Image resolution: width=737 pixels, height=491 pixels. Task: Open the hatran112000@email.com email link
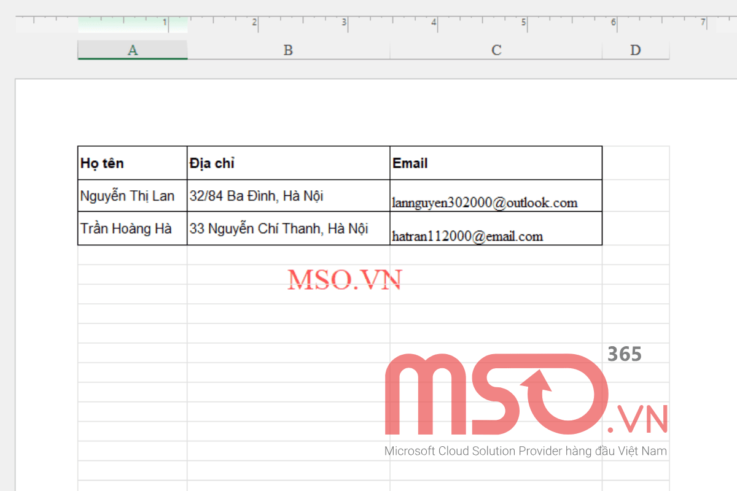[467, 236]
